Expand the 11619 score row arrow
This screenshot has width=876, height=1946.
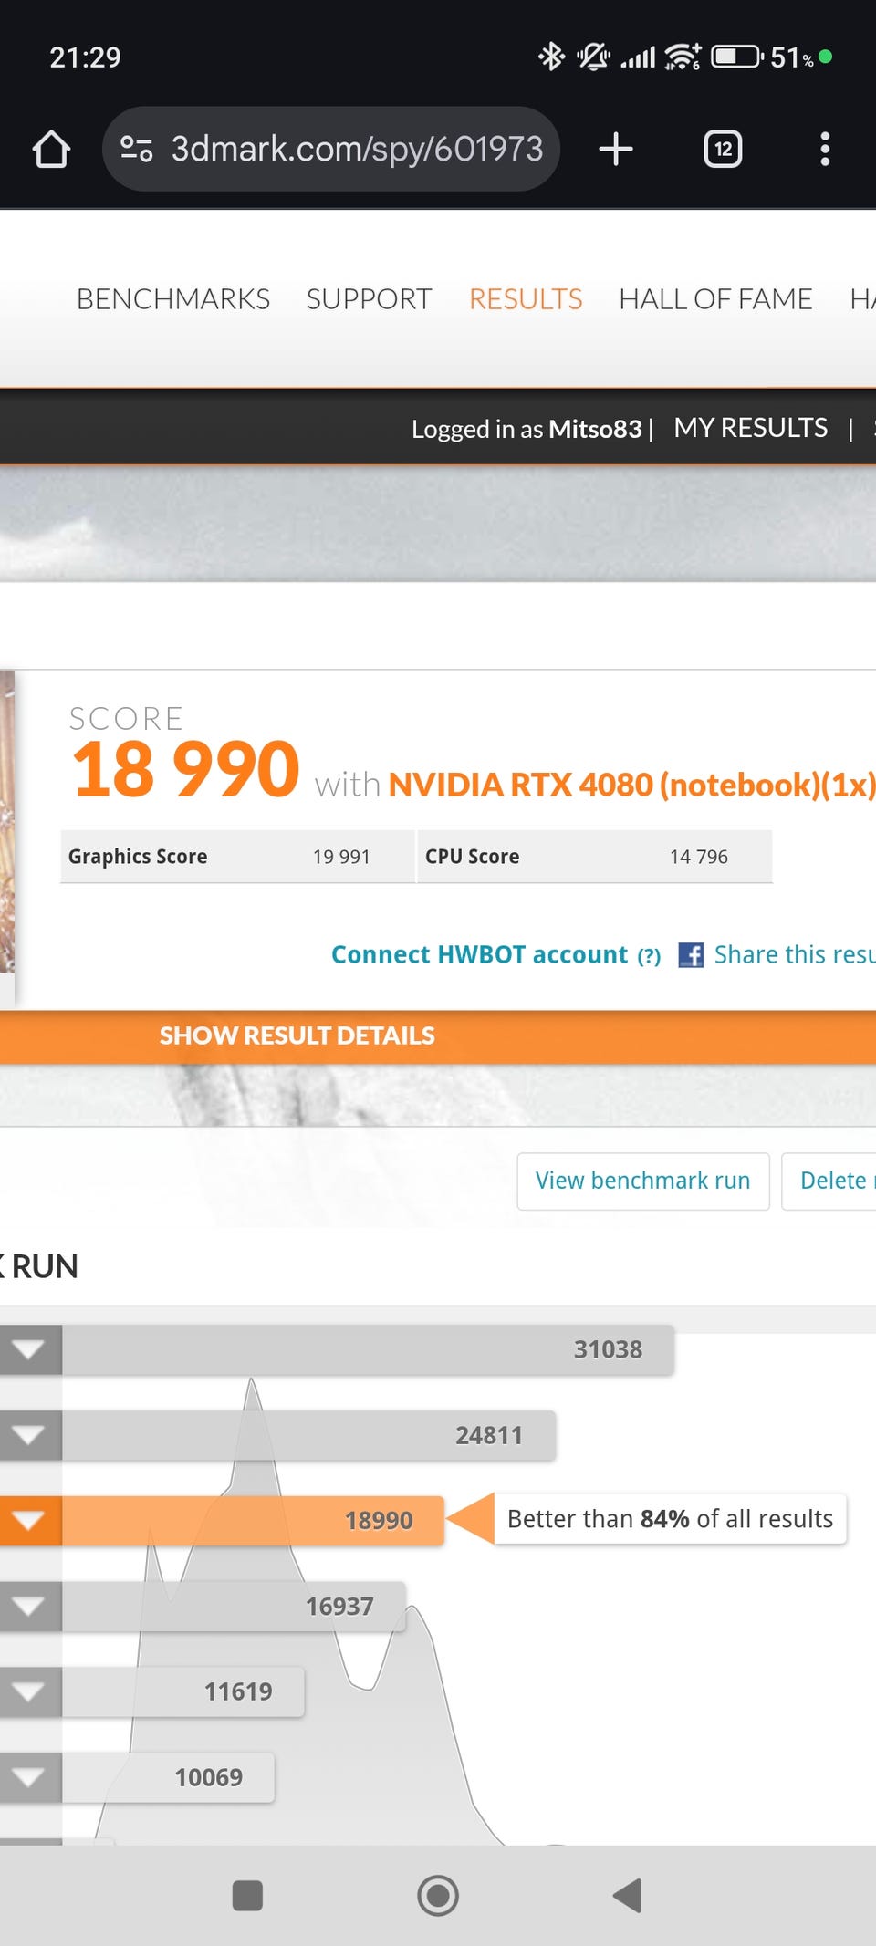(30, 1691)
